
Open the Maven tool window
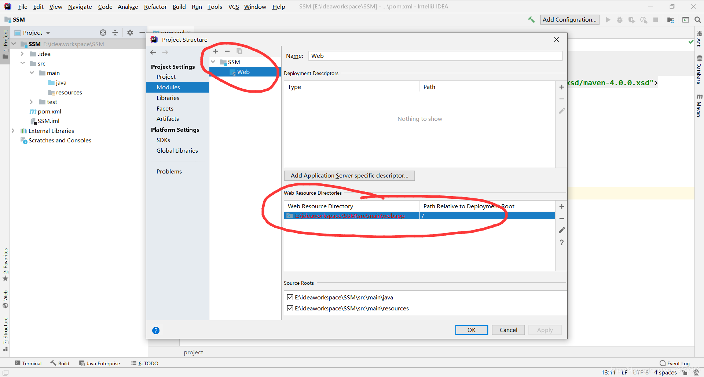699,105
